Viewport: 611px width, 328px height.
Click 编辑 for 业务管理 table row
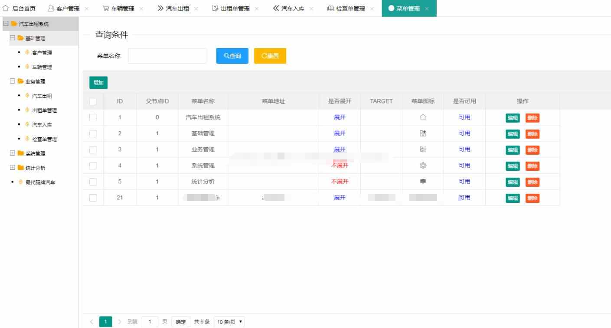[x=513, y=150]
